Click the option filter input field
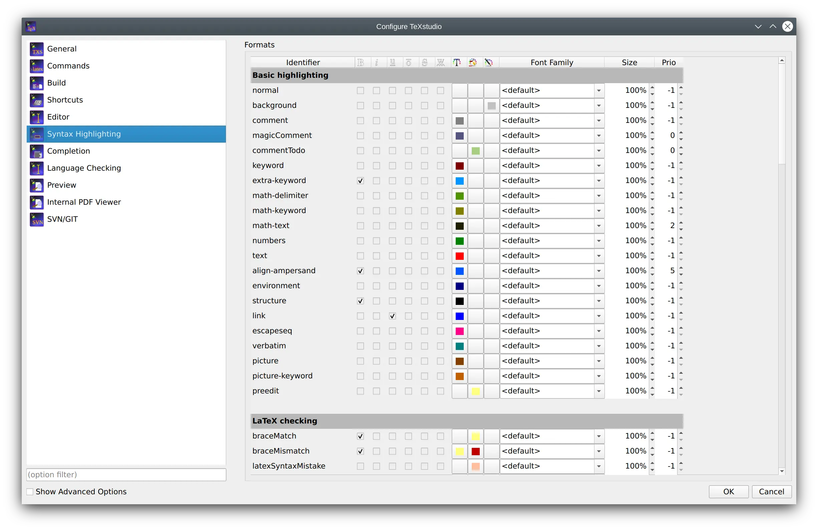The height and width of the screenshot is (530, 818). 126,475
